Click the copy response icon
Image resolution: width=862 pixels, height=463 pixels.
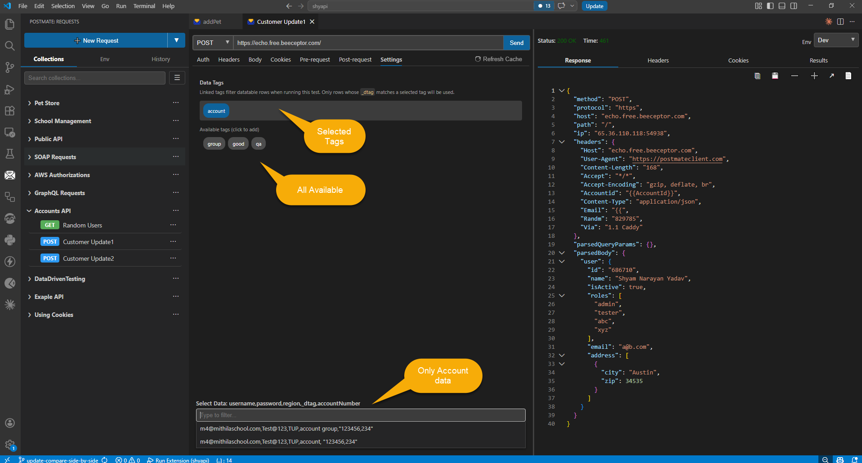coord(757,76)
